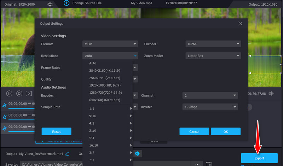
Task: Click the play-segment bracket icon
Action: pos(29,94)
